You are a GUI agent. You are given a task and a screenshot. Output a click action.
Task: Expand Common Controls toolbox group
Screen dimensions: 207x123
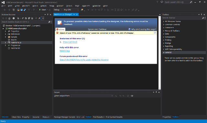164,25
